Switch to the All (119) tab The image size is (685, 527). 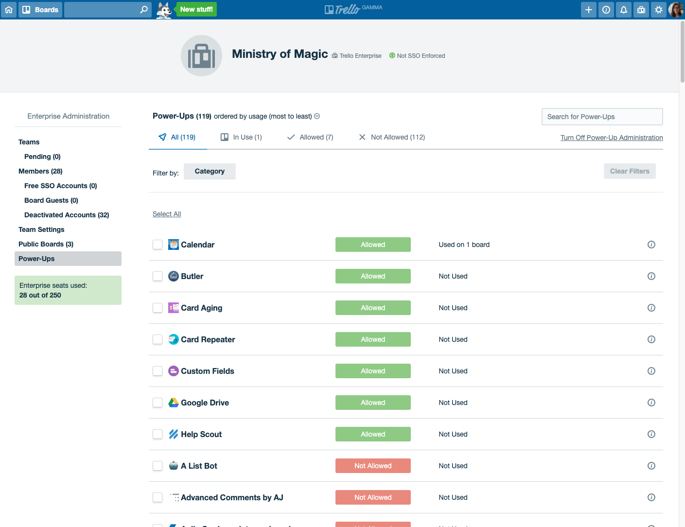pyautogui.click(x=177, y=138)
